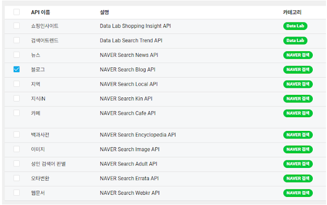
Task: Click the NAVER 검색 badge in 뉴스 row
Action: 298,55
